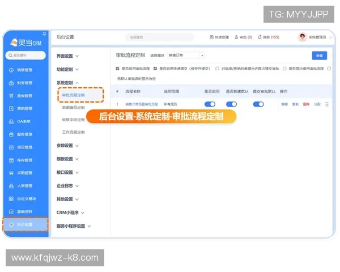Viewport: 340px width, 272px height.
Task: Click 复制 action in row 1
Action: [x=295, y=104]
